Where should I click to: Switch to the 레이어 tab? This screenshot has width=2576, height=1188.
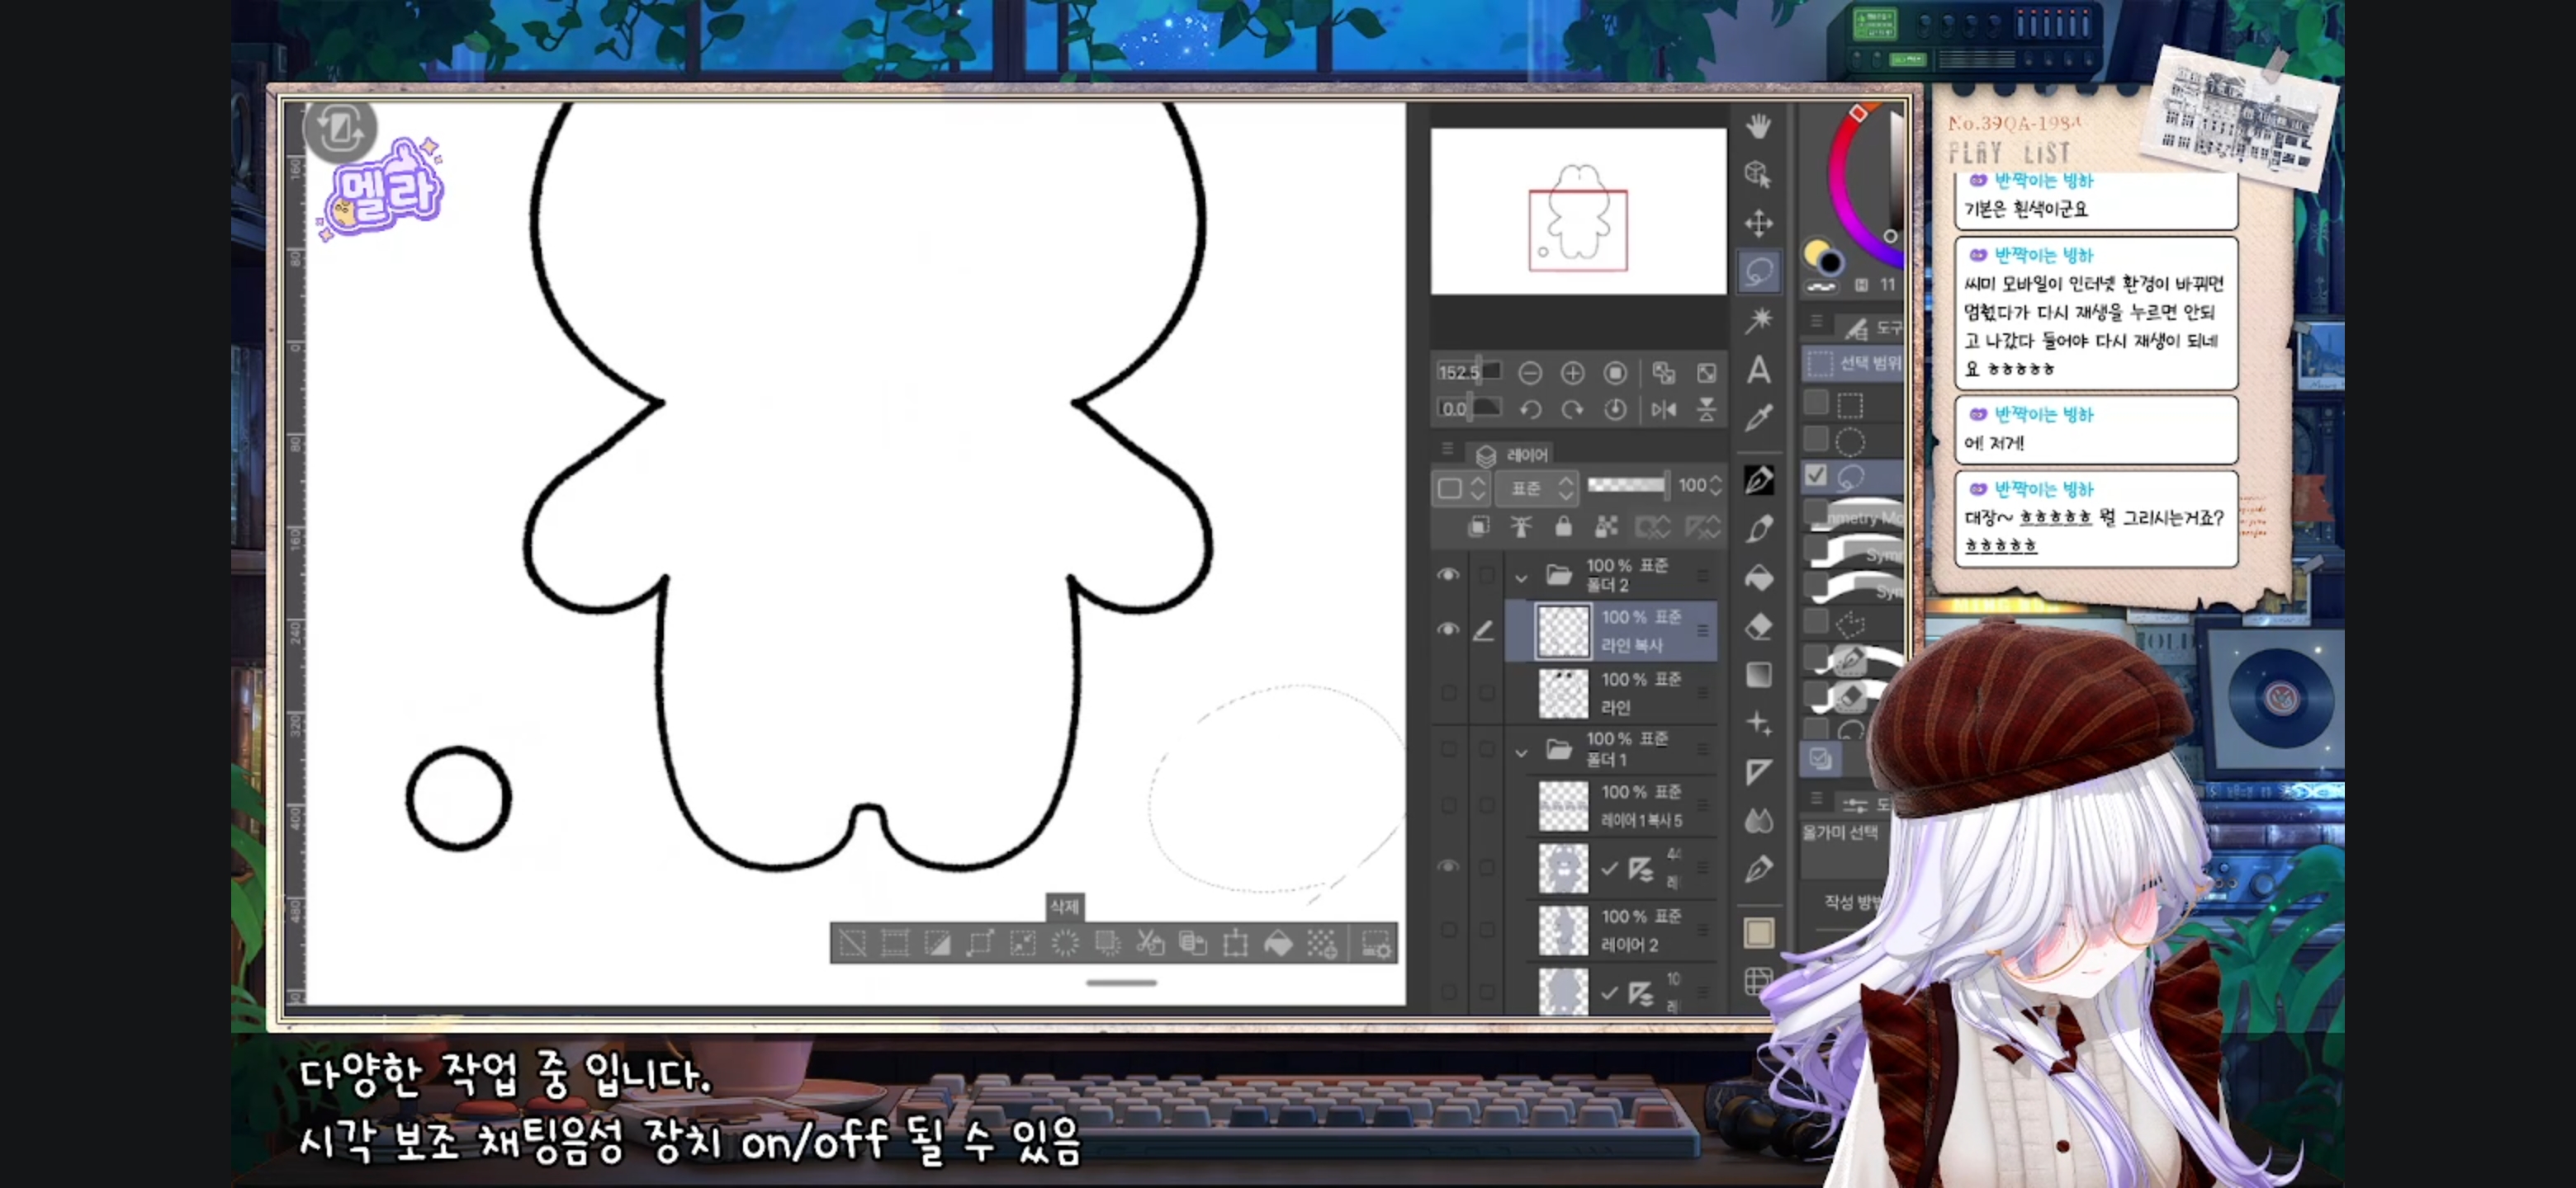coord(1512,455)
